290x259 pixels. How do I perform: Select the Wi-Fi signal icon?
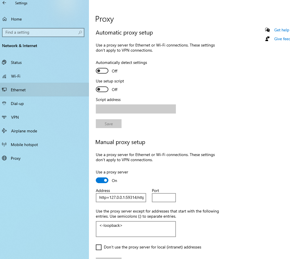(4, 76)
